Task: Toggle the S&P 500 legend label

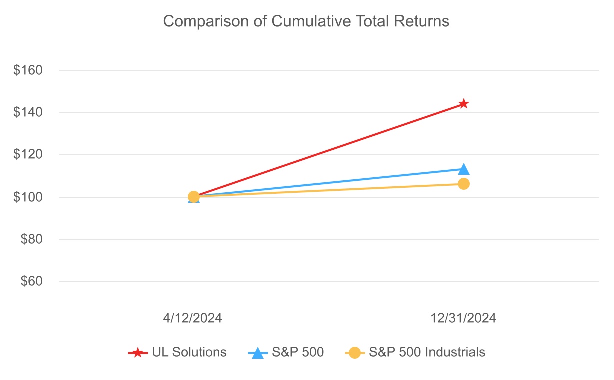Action: 298,352
